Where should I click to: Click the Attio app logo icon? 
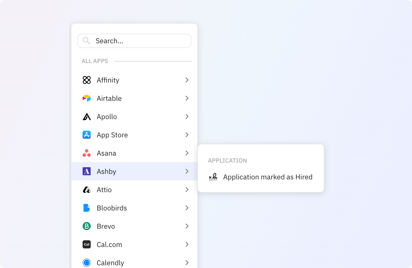coord(87,190)
